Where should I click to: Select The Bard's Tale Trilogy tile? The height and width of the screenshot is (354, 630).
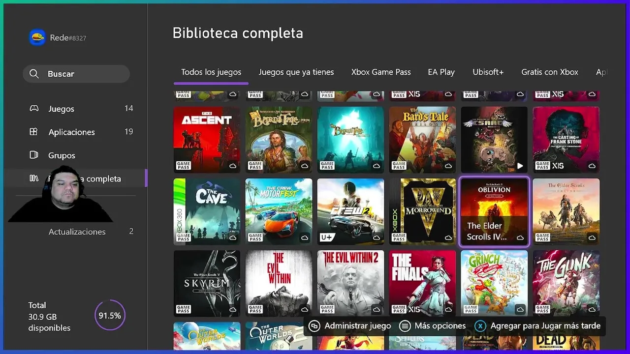(422, 140)
